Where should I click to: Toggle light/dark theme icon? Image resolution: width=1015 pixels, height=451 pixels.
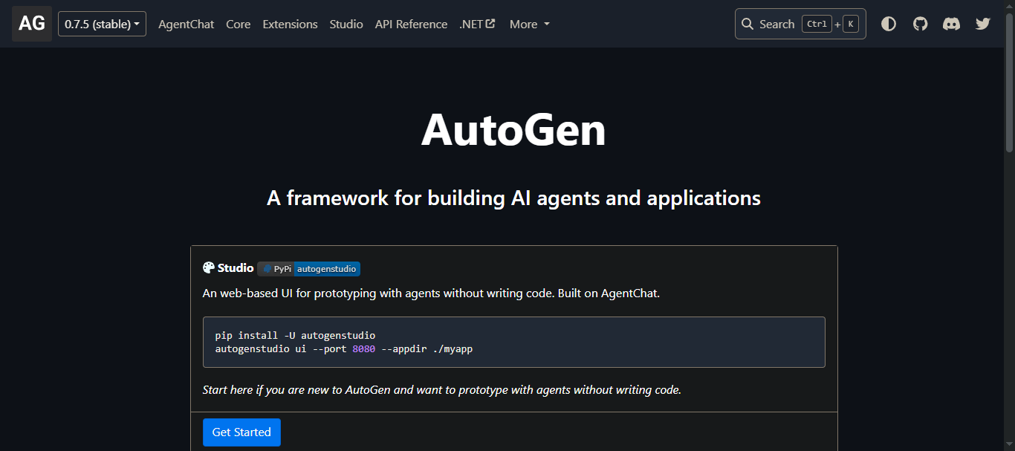(x=889, y=24)
